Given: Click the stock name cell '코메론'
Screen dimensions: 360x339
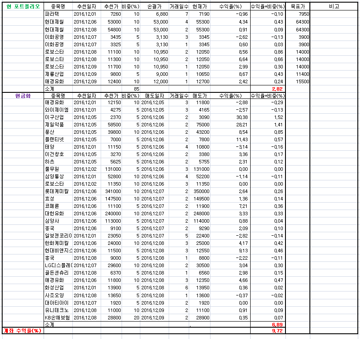Looking at the screenshot, I should [x=52, y=206].
